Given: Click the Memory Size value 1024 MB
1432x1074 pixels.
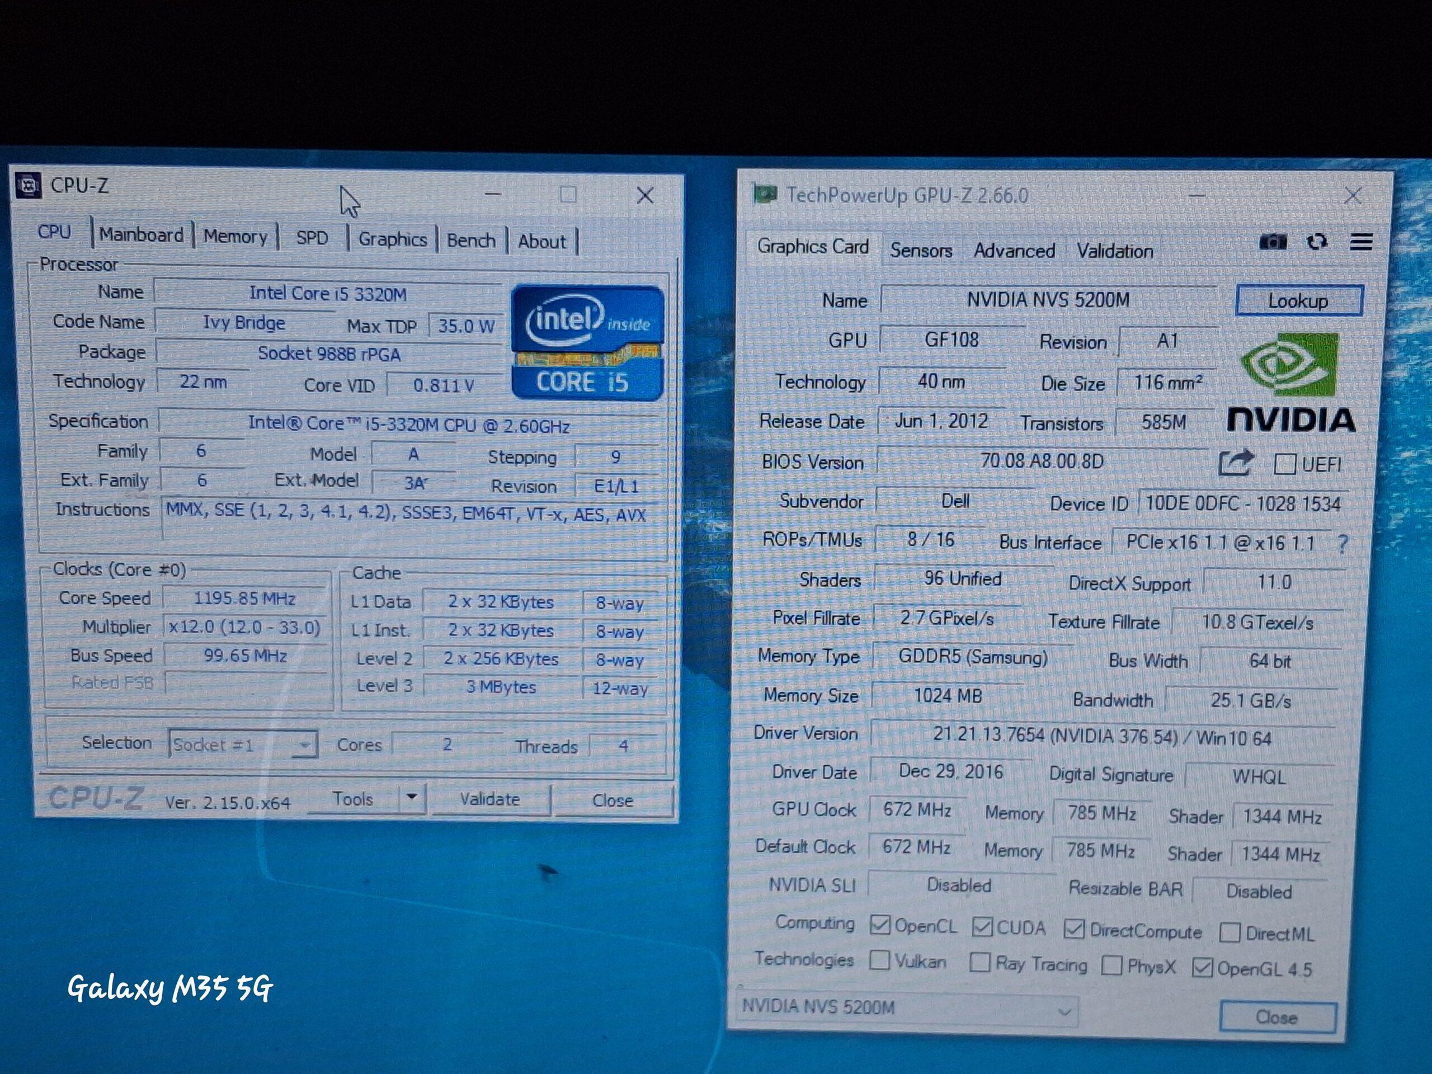Looking at the screenshot, I should coord(948,696).
